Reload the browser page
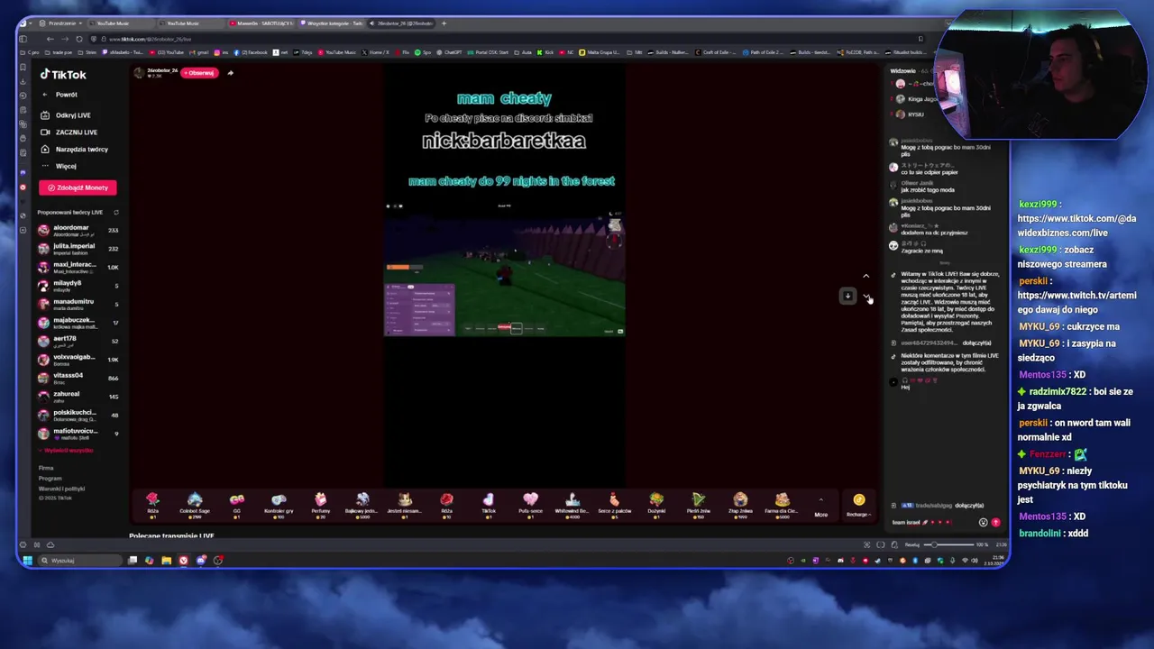1154x649 pixels. pyautogui.click(x=79, y=39)
